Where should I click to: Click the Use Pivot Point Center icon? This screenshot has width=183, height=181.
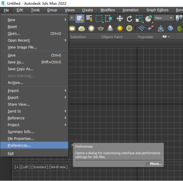(179, 18)
